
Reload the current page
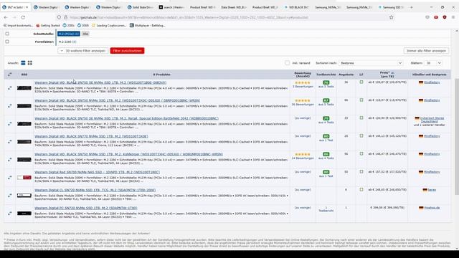(x=23, y=17)
